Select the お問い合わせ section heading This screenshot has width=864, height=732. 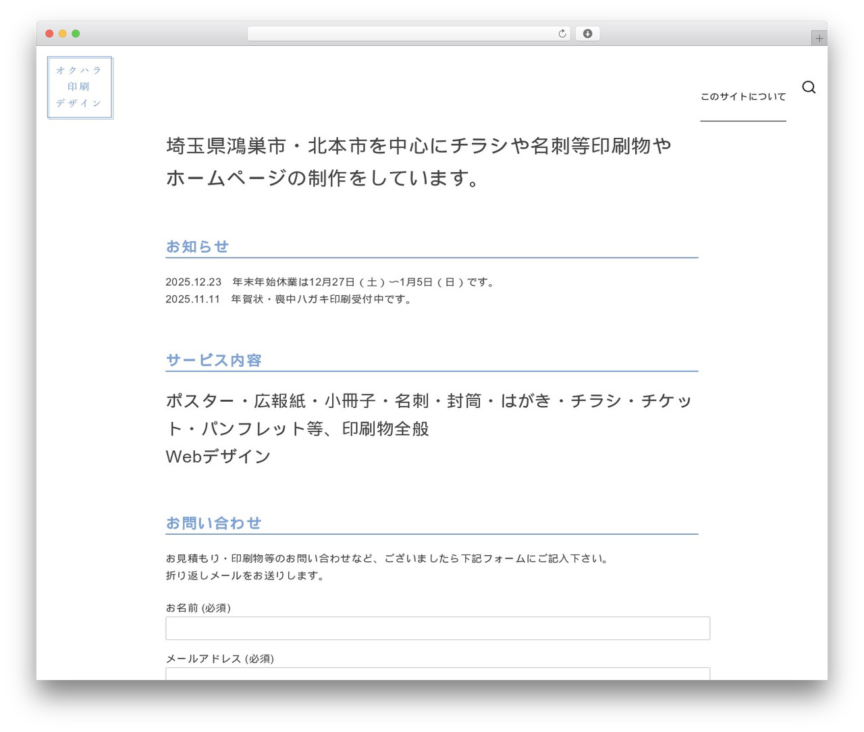tap(213, 523)
